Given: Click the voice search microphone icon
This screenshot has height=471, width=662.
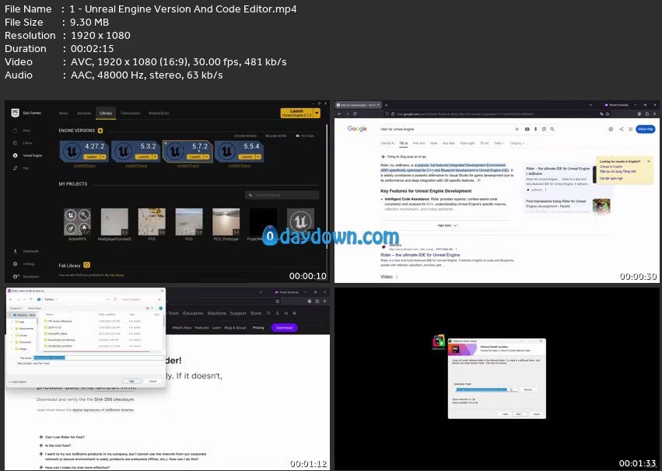Looking at the screenshot, I should point(535,130).
